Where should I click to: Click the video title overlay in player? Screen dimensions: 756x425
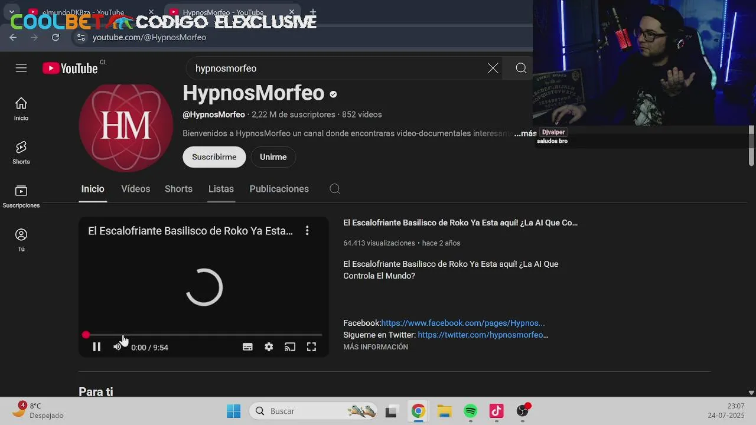point(190,231)
